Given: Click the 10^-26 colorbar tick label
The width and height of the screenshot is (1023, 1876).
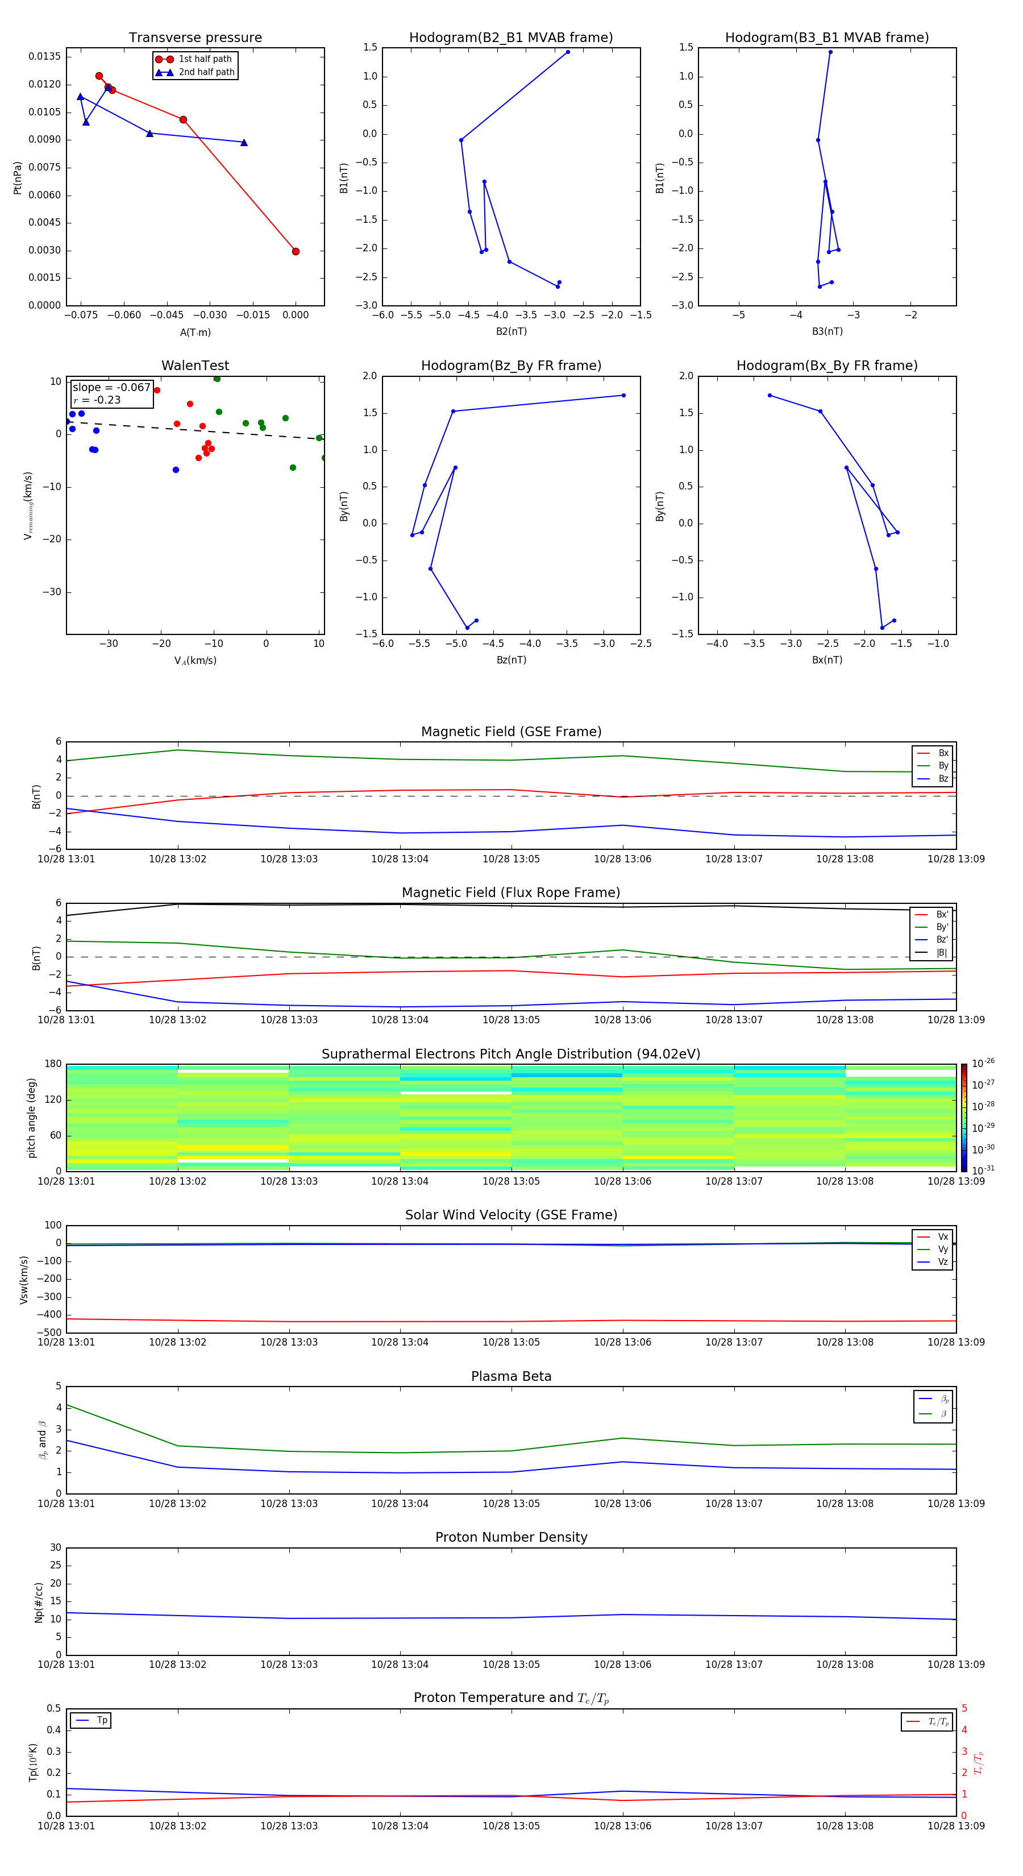Looking at the screenshot, I should (x=983, y=1063).
